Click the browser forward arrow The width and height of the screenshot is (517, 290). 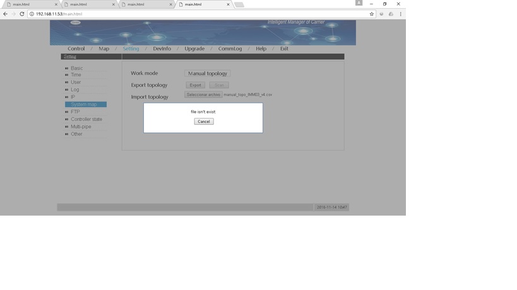click(x=14, y=14)
